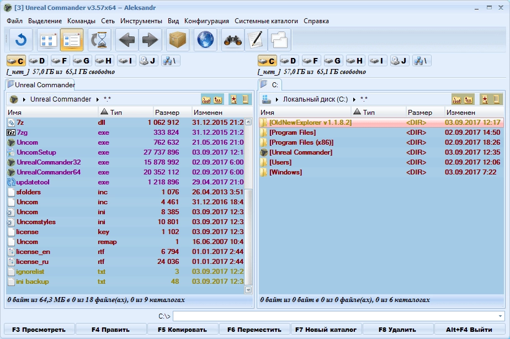The height and width of the screenshot is (339, 510).
Task: Click F8 Удалить button
Action: click(397, 330)
